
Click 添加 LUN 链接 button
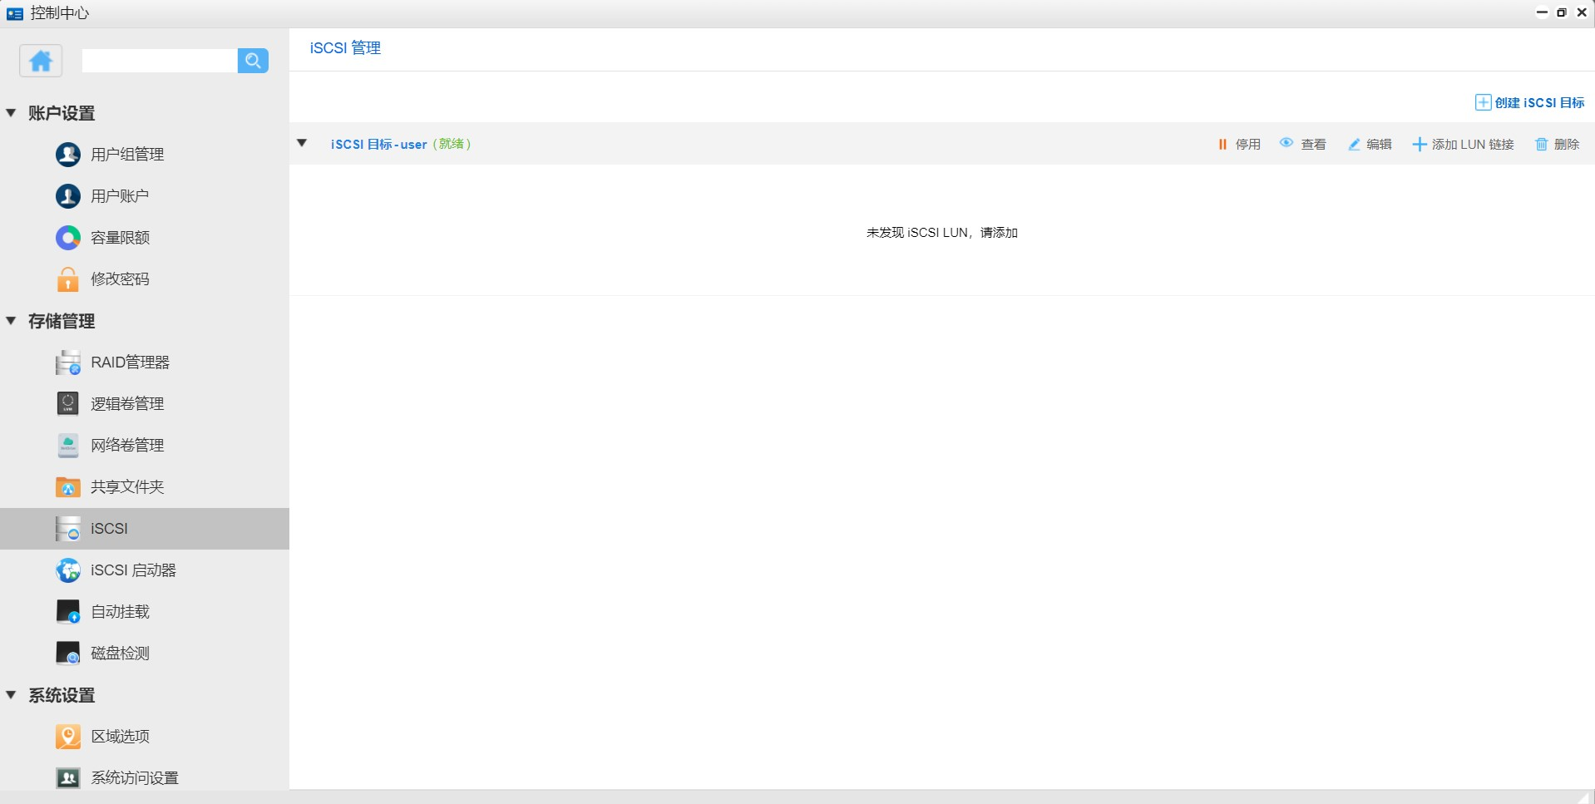(1463, 145)
